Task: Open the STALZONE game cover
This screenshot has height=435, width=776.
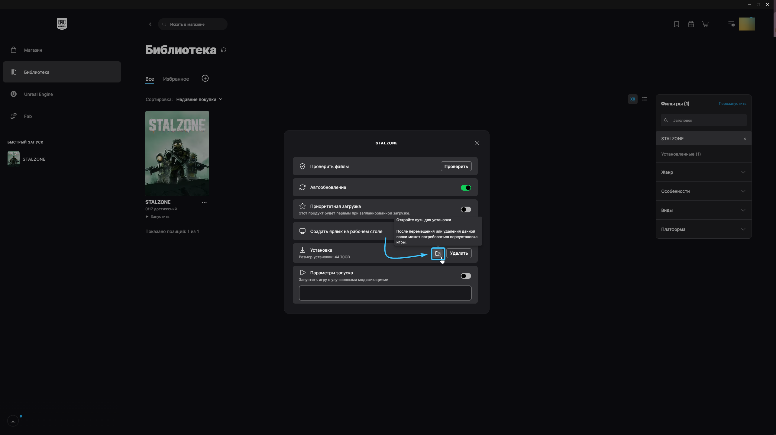Action: point(177,153)
